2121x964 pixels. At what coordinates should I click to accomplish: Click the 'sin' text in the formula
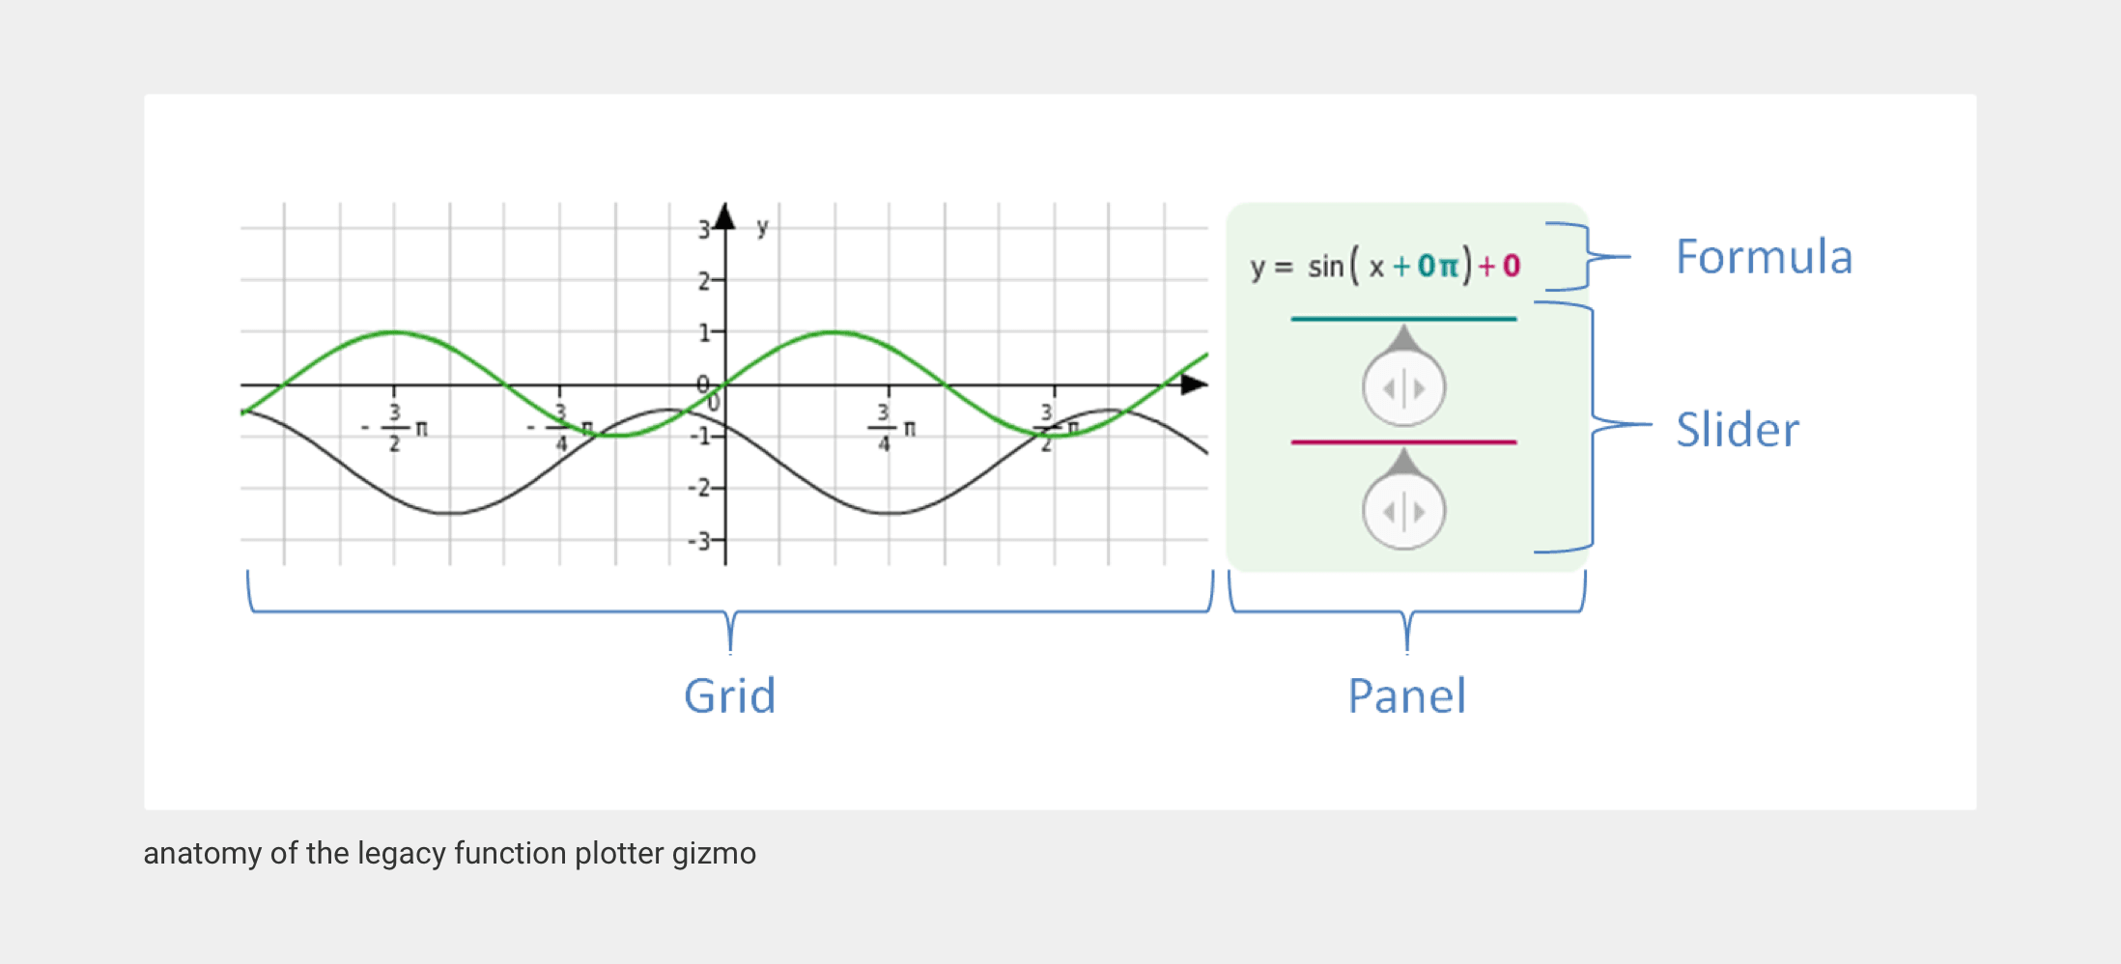coord(1325,266)
